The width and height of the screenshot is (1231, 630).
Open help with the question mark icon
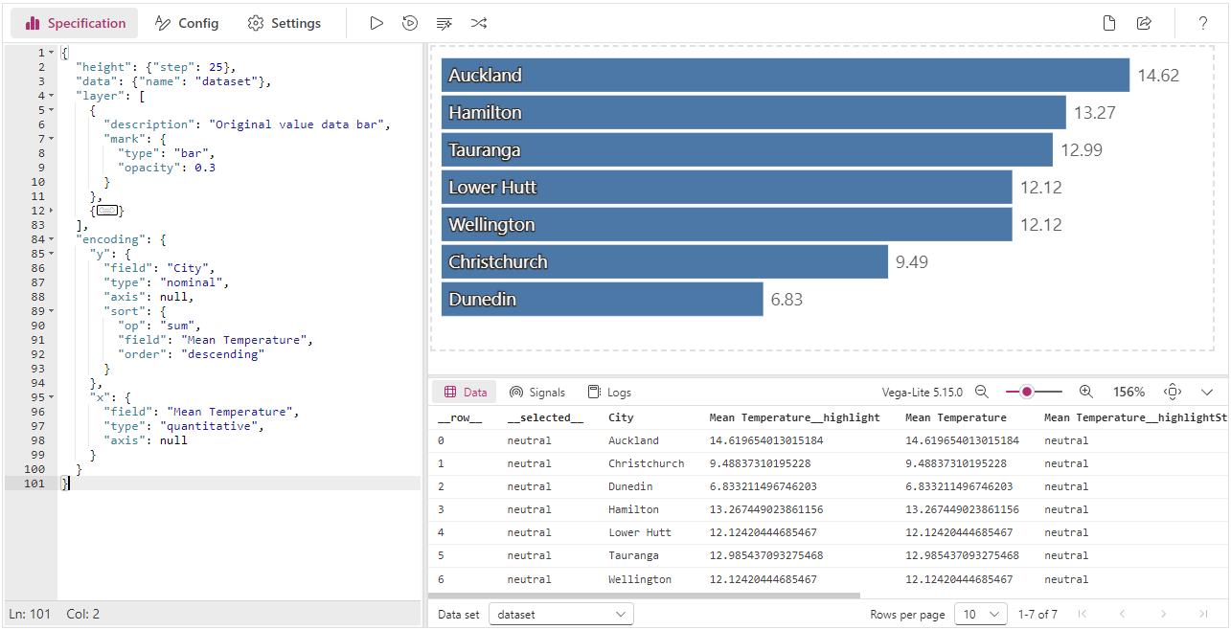(1203, 23)
